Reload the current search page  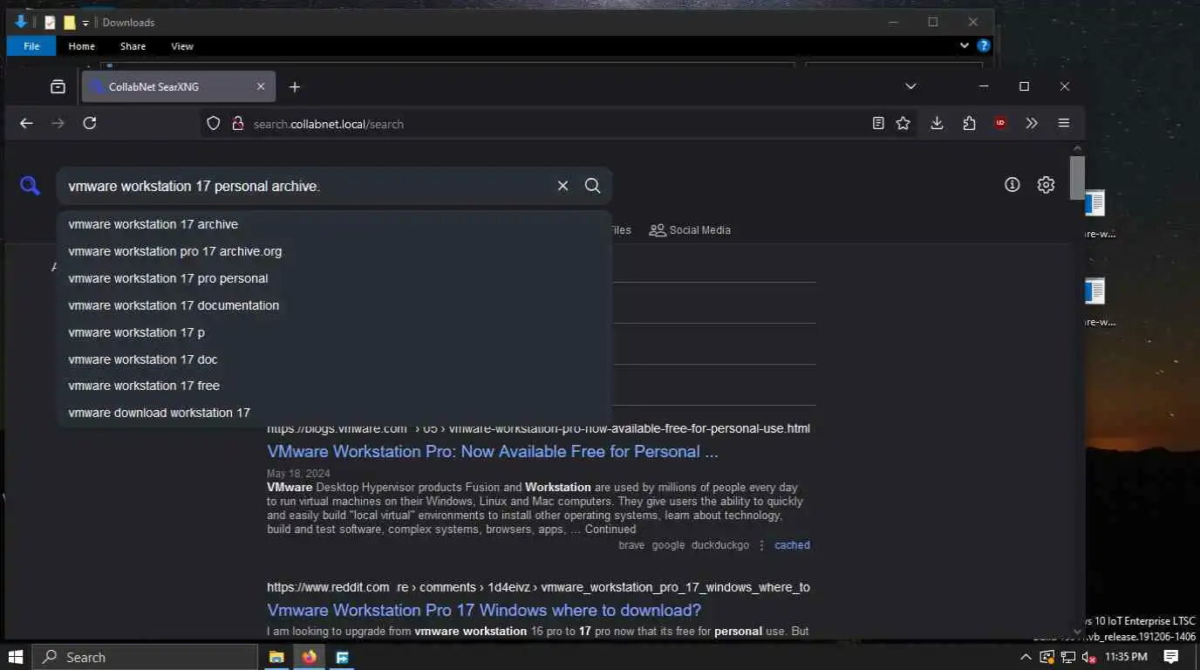(x=89, y=123)
